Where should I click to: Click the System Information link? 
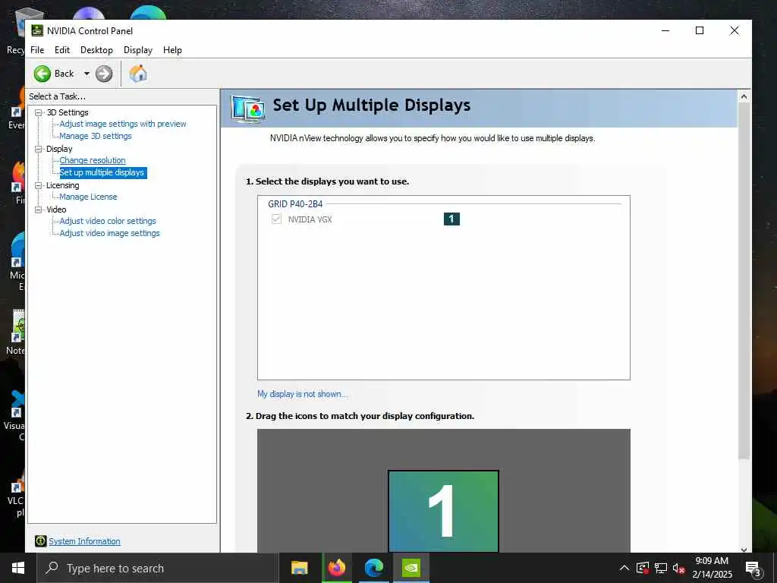[x=85, y=541]
